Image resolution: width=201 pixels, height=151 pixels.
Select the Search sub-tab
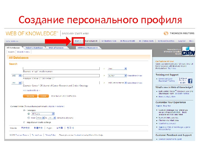[x=11, y=52]
